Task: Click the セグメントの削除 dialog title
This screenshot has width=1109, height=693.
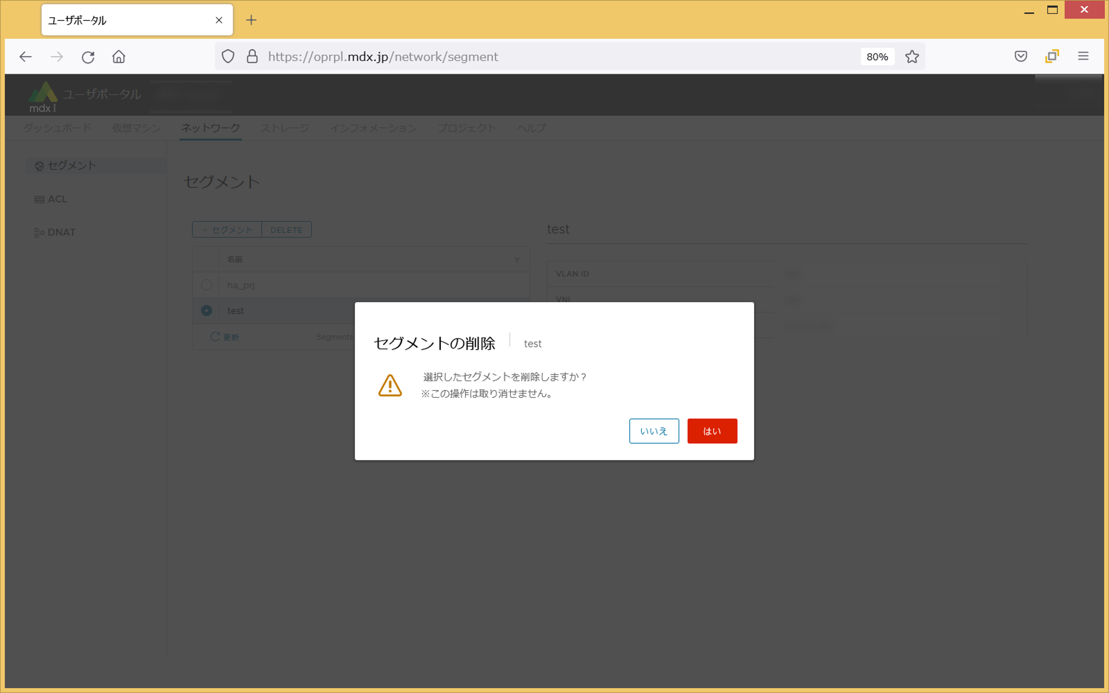Action: (x=434, y=343)
